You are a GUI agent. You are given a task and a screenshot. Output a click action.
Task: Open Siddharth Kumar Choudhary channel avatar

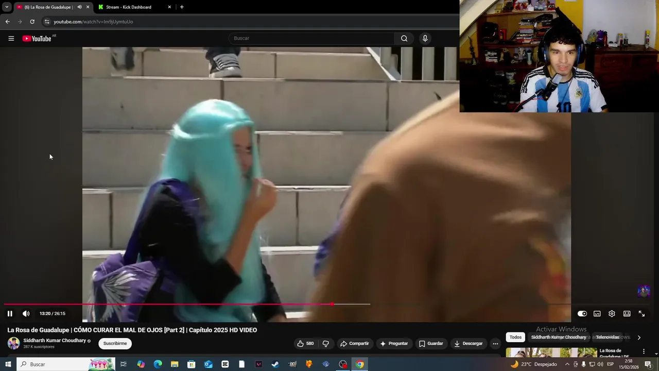coord(14,343)
